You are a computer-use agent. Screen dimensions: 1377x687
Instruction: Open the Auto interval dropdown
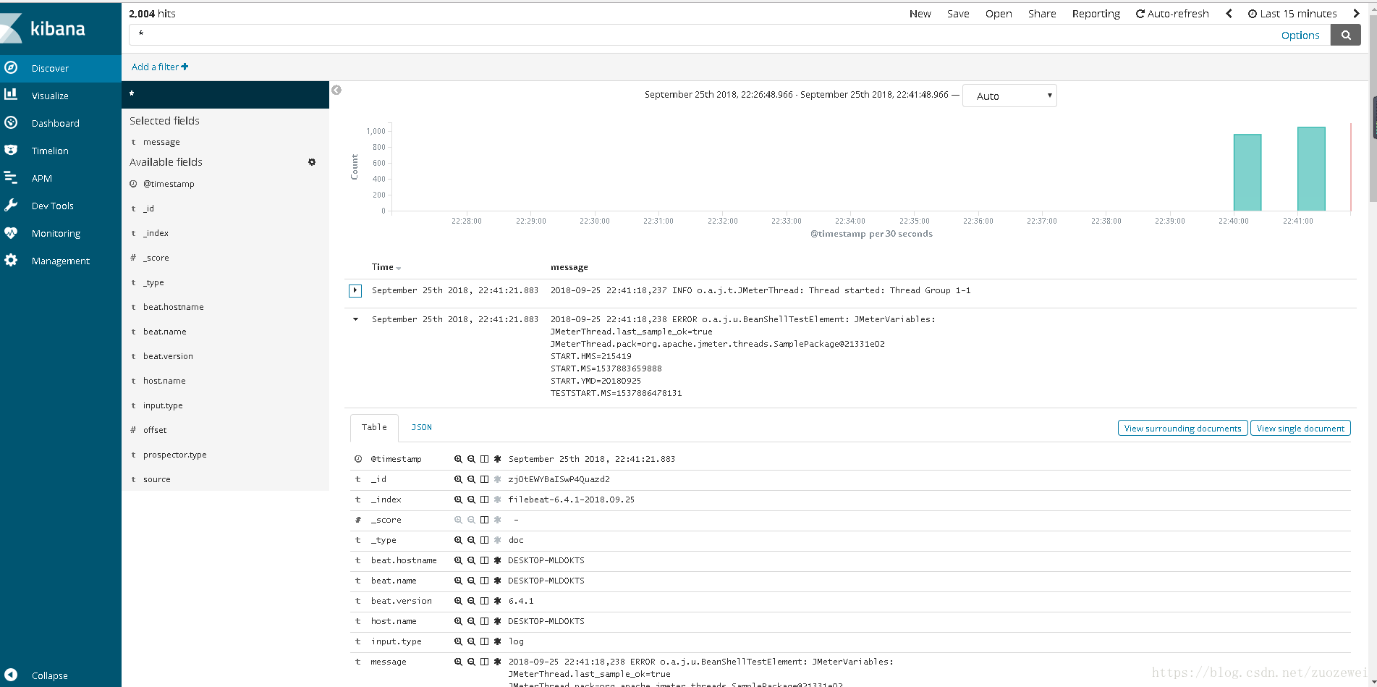click(1009, 96)
